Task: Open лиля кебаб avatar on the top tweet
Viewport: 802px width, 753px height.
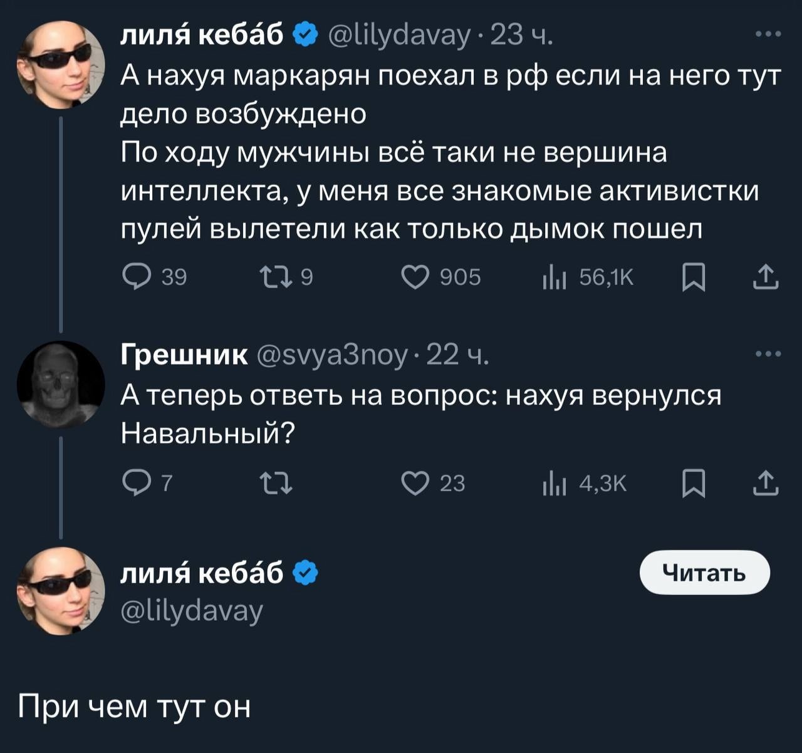Action: click(61, 65)
